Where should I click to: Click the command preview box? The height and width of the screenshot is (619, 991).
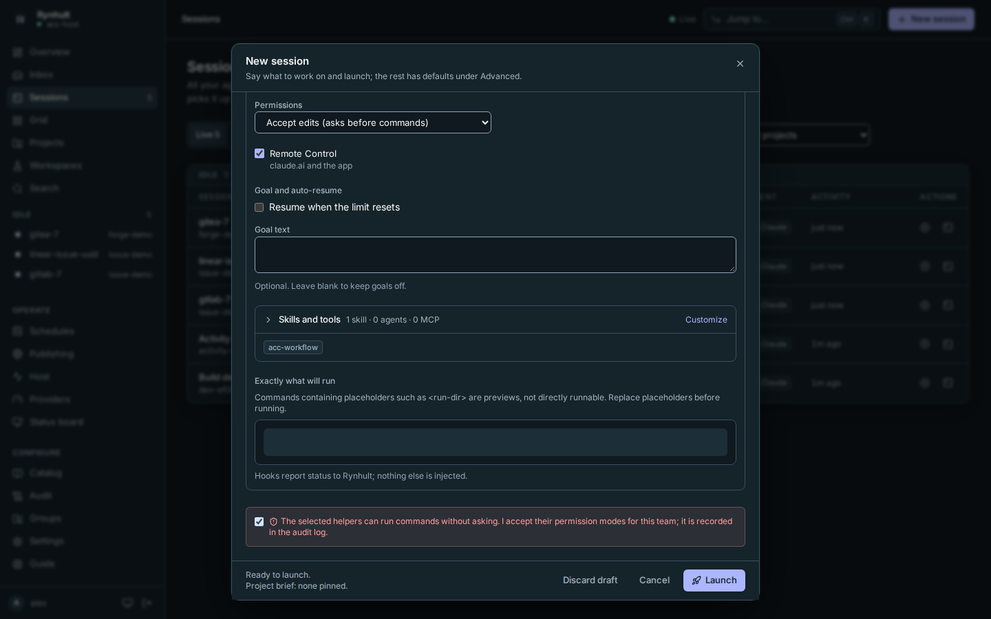tap(495, 442)
